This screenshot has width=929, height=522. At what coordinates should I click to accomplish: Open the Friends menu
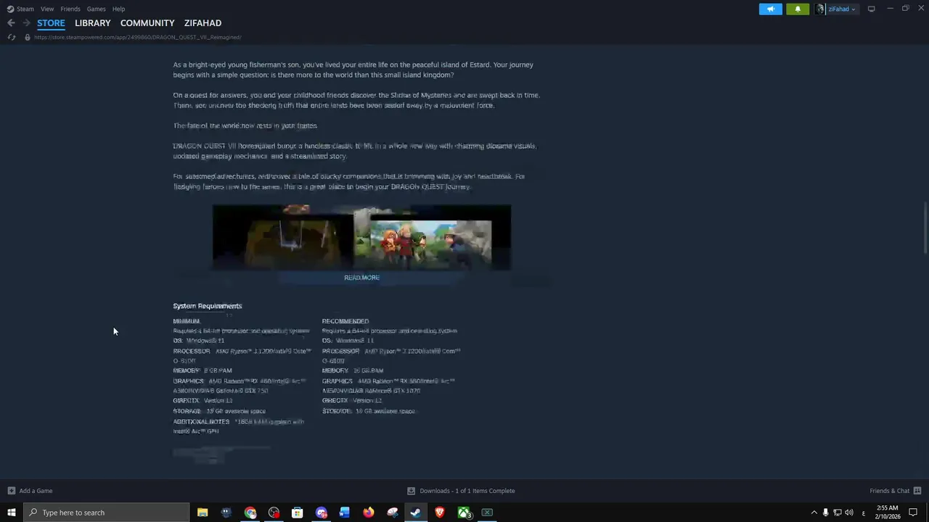[70, 9]
